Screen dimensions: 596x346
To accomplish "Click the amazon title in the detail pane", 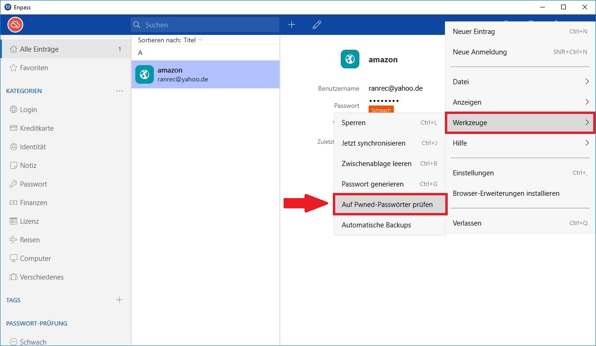I will [383, 60].
